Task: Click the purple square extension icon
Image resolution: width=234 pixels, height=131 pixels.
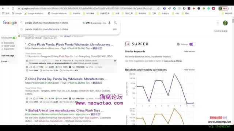Action: click(x=189, y=8)
